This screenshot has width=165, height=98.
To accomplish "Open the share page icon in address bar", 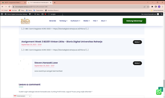I will 144,7.
